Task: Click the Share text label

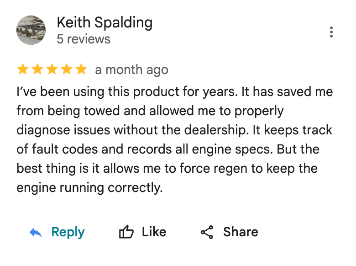Action: [241, 232]
